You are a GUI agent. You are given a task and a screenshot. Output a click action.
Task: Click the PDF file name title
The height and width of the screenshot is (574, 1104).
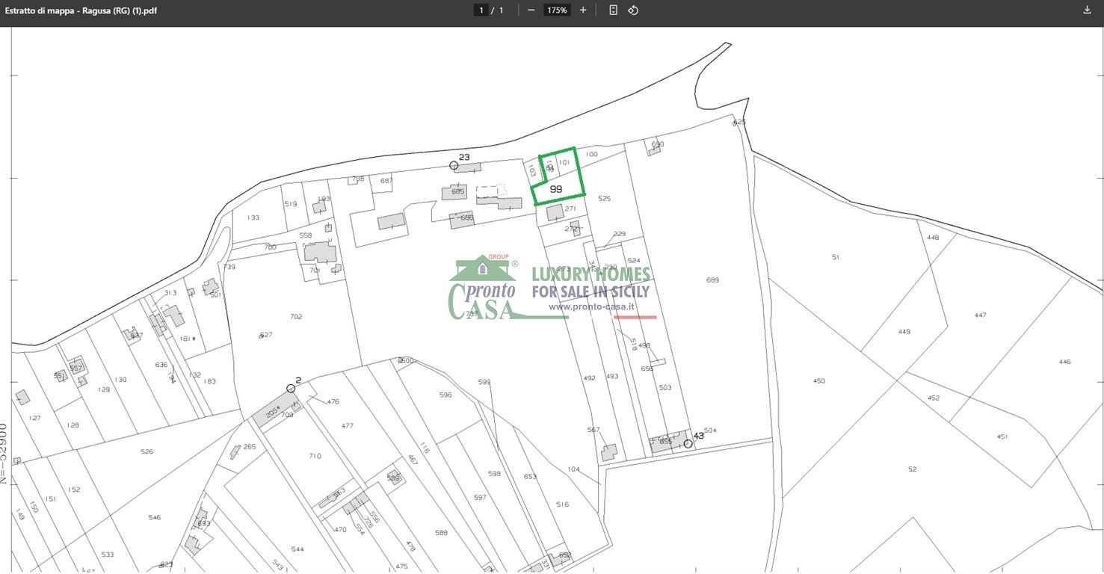[81, 10]
